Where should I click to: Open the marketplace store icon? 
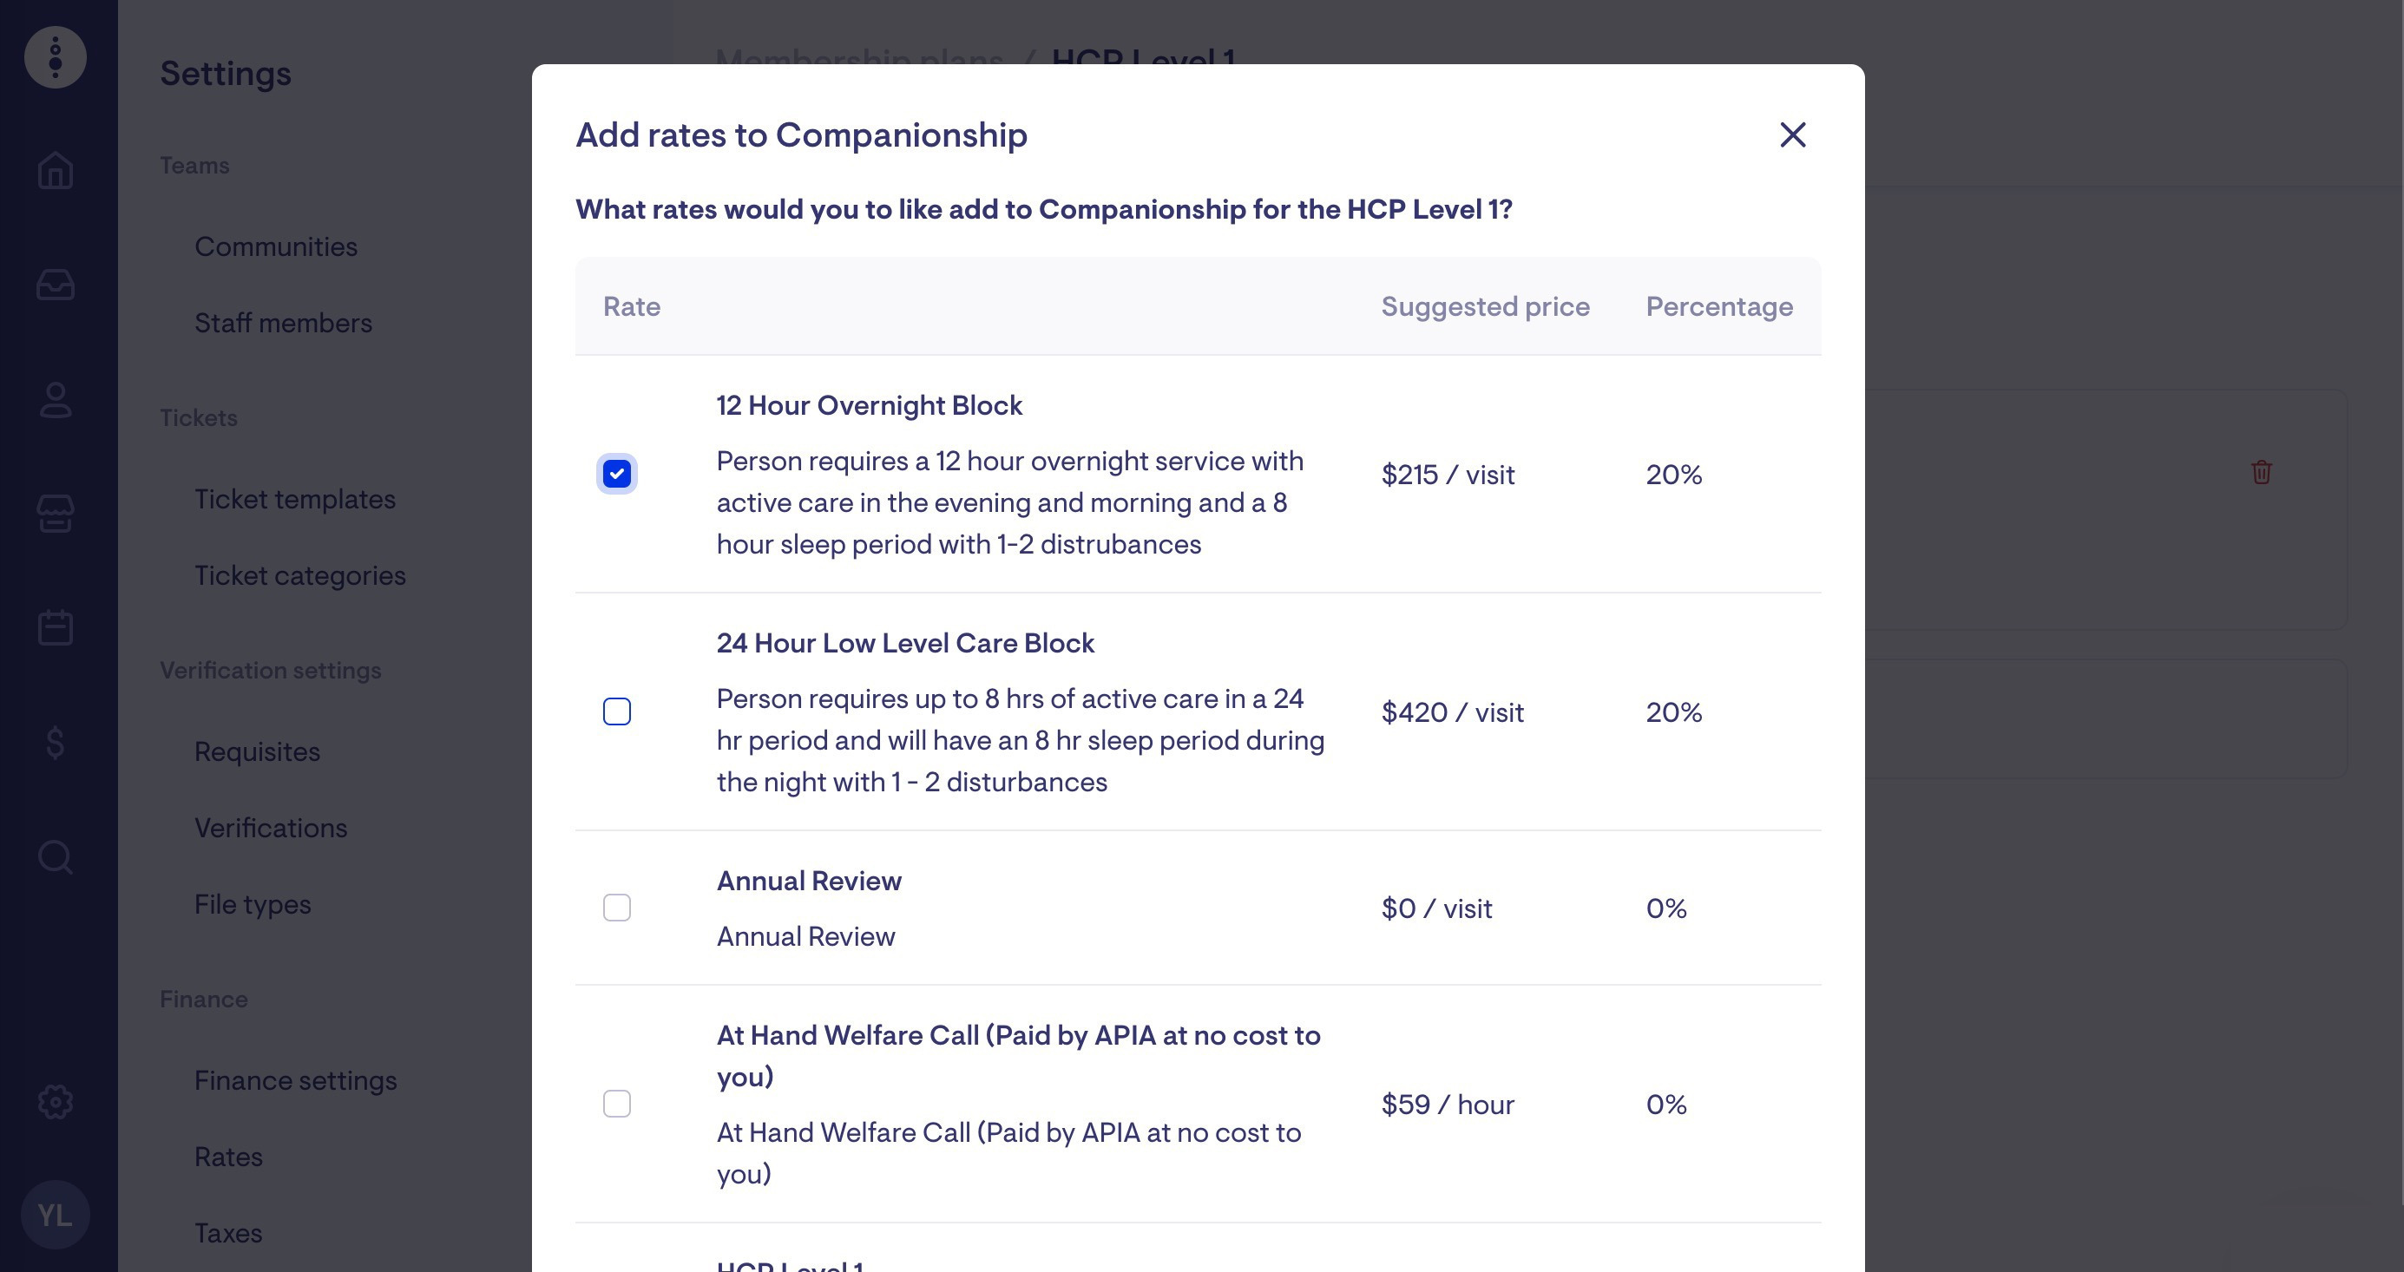[55, 514]
